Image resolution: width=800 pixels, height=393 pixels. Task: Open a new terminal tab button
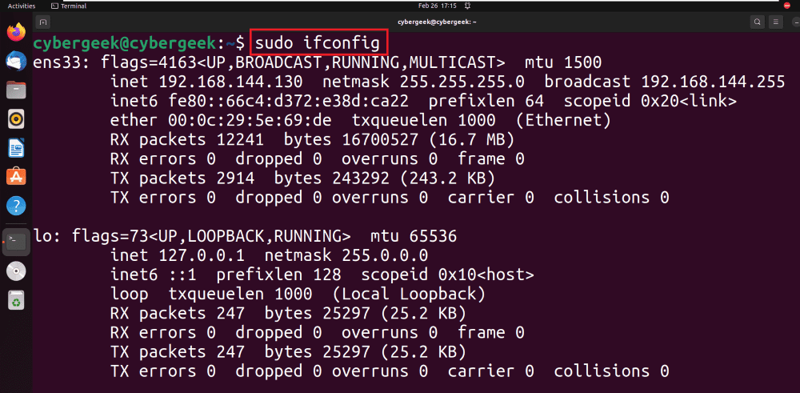pyautogui.click(x=43, y=22)
